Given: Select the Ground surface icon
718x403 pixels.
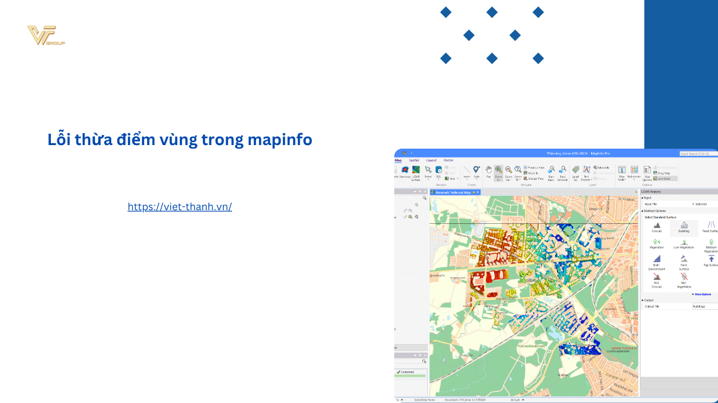Looking at the screenshot, I should 656,226.
